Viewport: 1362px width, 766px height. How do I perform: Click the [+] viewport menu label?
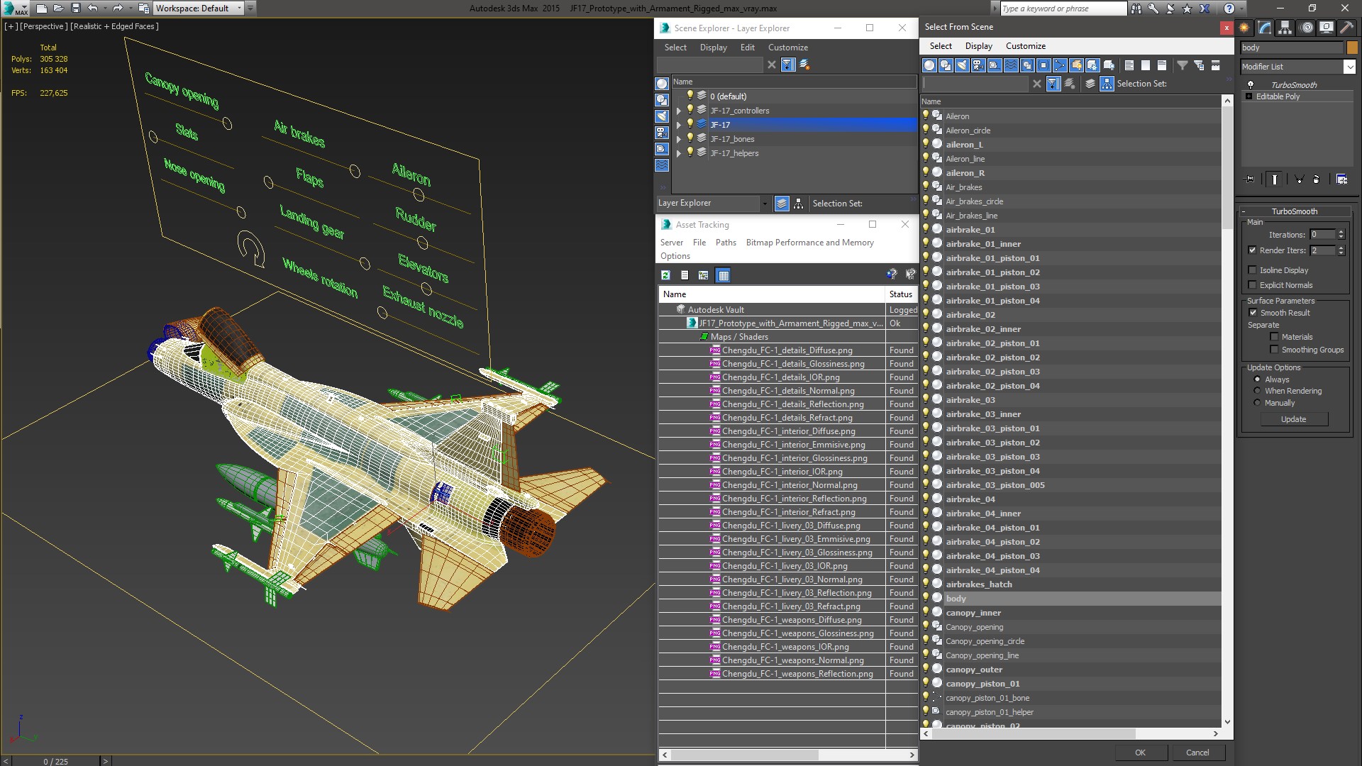(x=11, y=26)
